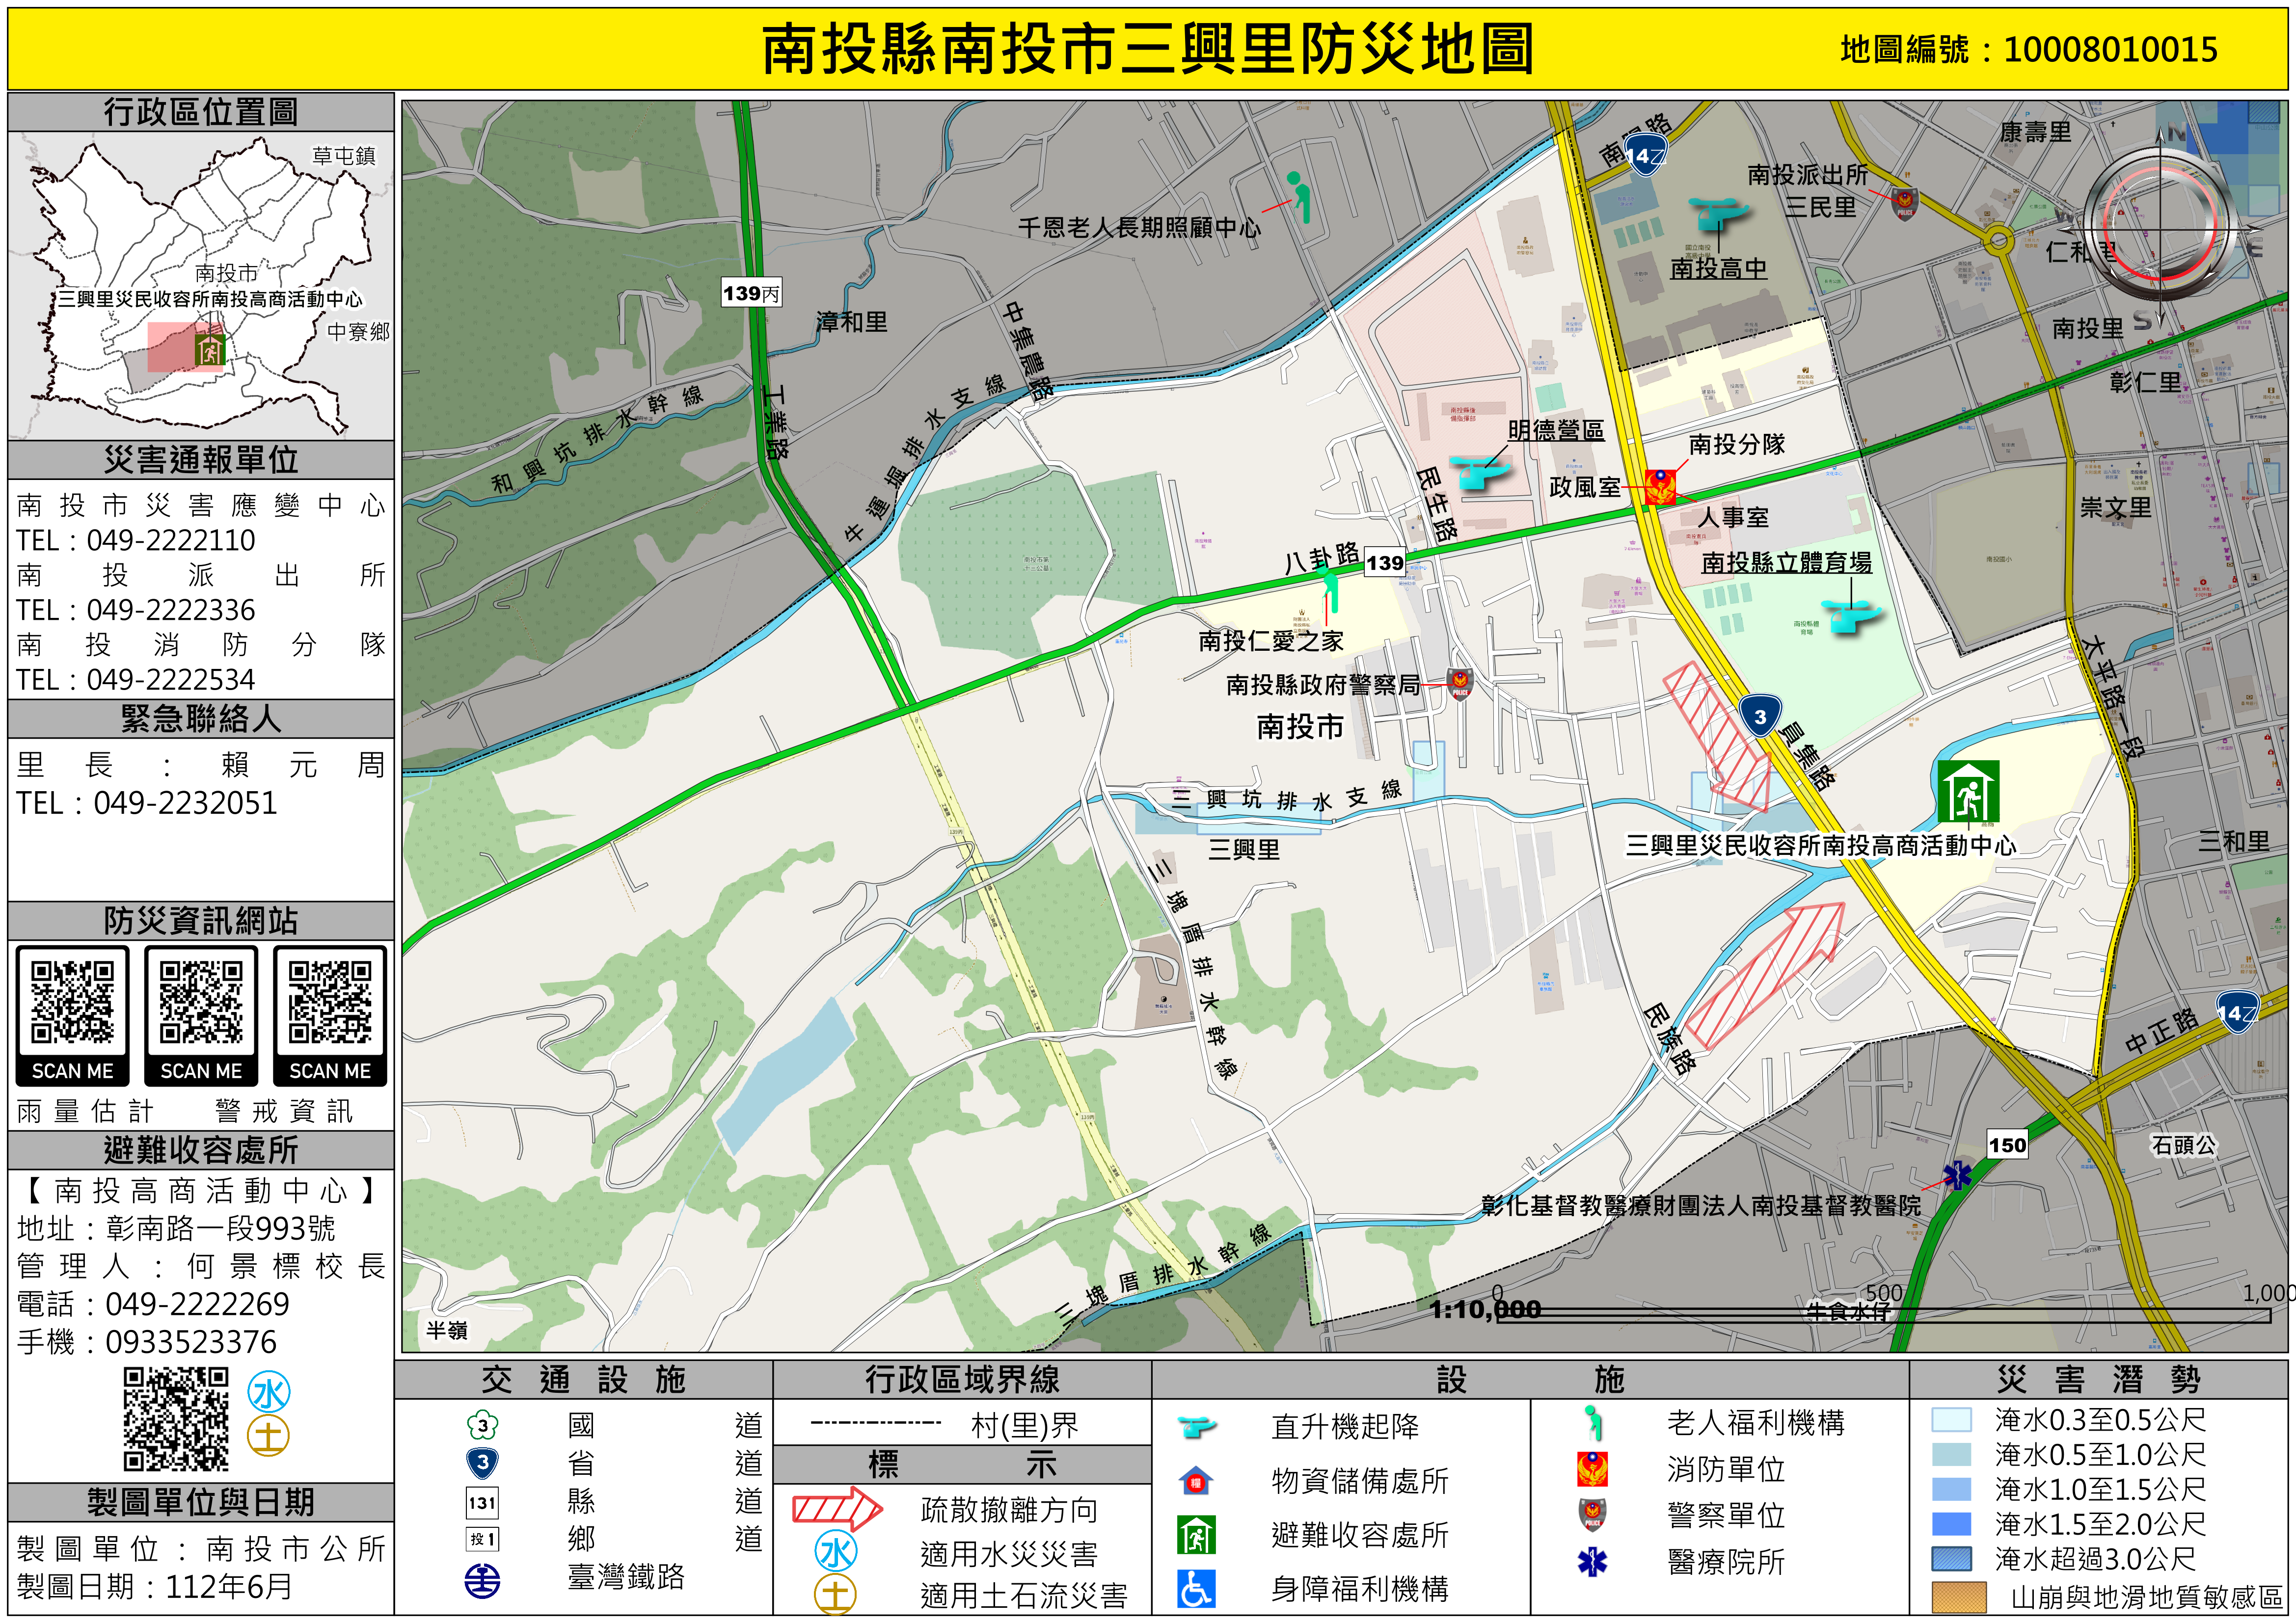The image size is (2296, 1623).
Task: Click the county road 139 route label on the map
Action: click(x=1385, y=563)
